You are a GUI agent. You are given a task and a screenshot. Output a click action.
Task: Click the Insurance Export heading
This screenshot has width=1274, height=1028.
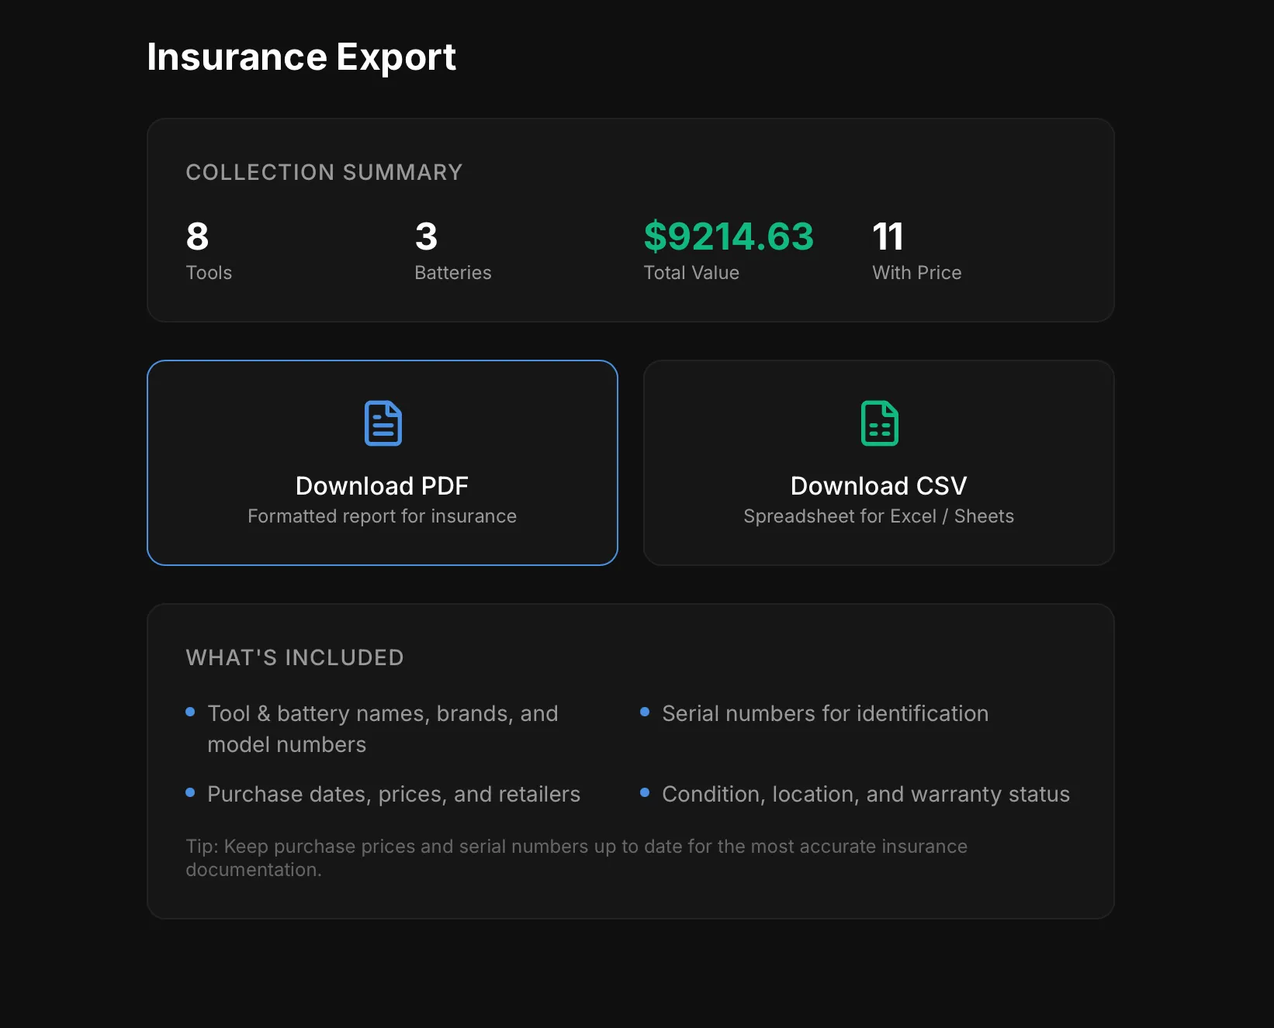302,56
